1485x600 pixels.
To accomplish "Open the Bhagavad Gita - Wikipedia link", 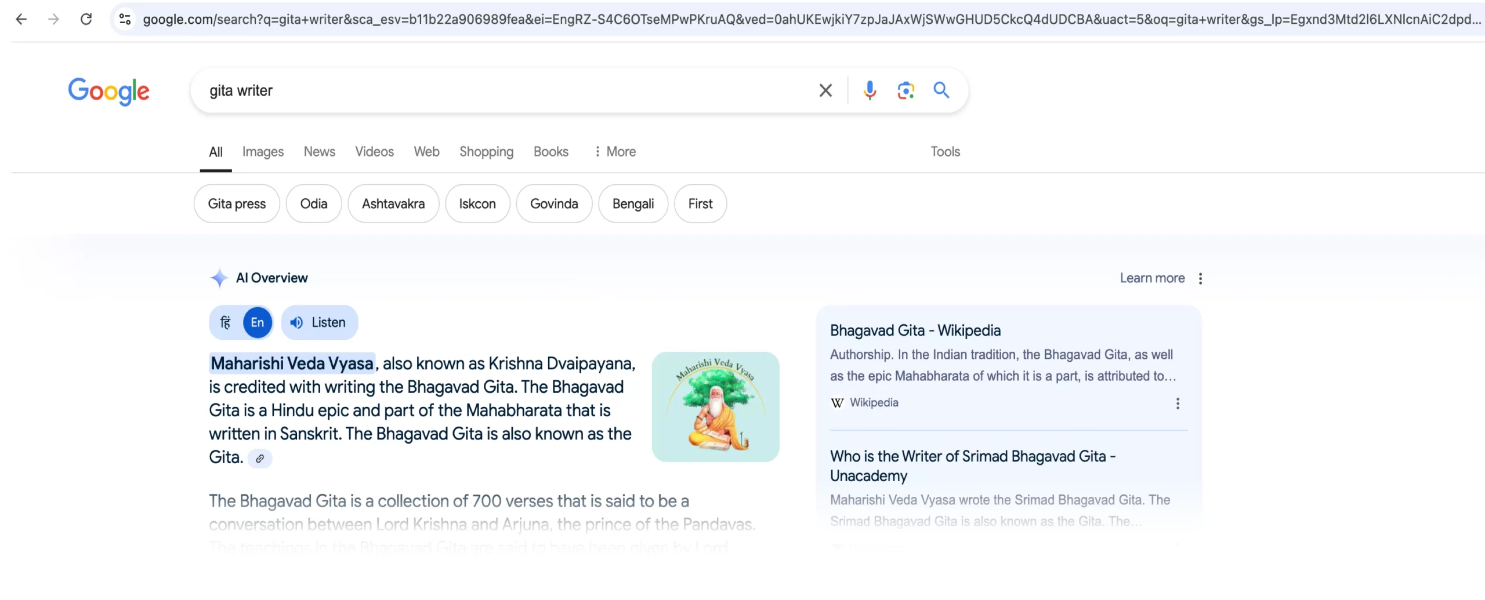I will point(915,330).
